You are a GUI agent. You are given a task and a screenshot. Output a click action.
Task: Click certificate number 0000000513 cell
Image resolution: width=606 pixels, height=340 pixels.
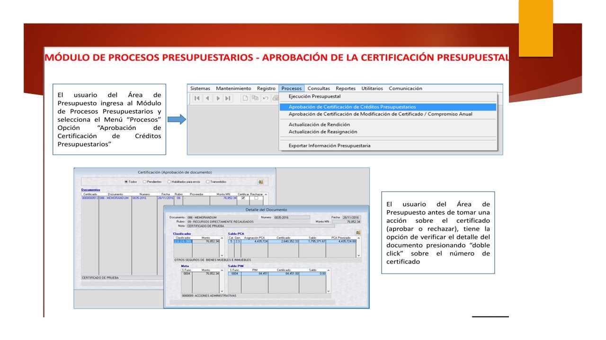[x=90, y=198]
